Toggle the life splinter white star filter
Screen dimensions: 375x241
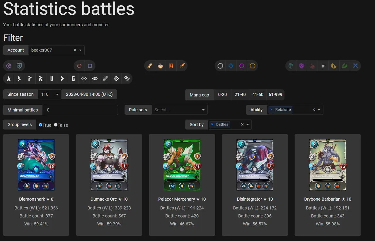click(x=323, y=66)
